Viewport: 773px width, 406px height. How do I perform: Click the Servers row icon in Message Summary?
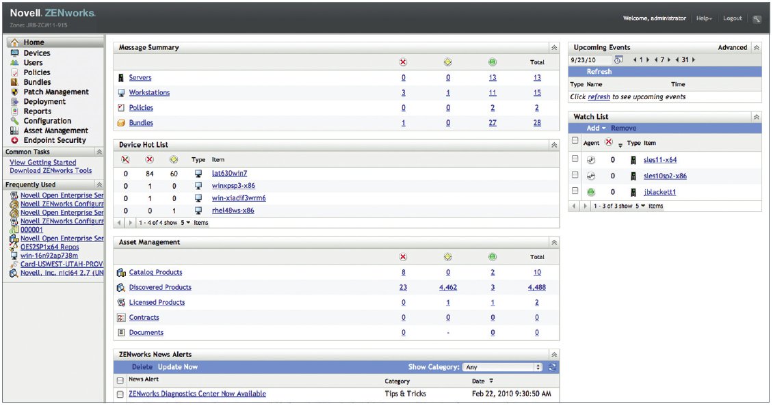point(121,78)
